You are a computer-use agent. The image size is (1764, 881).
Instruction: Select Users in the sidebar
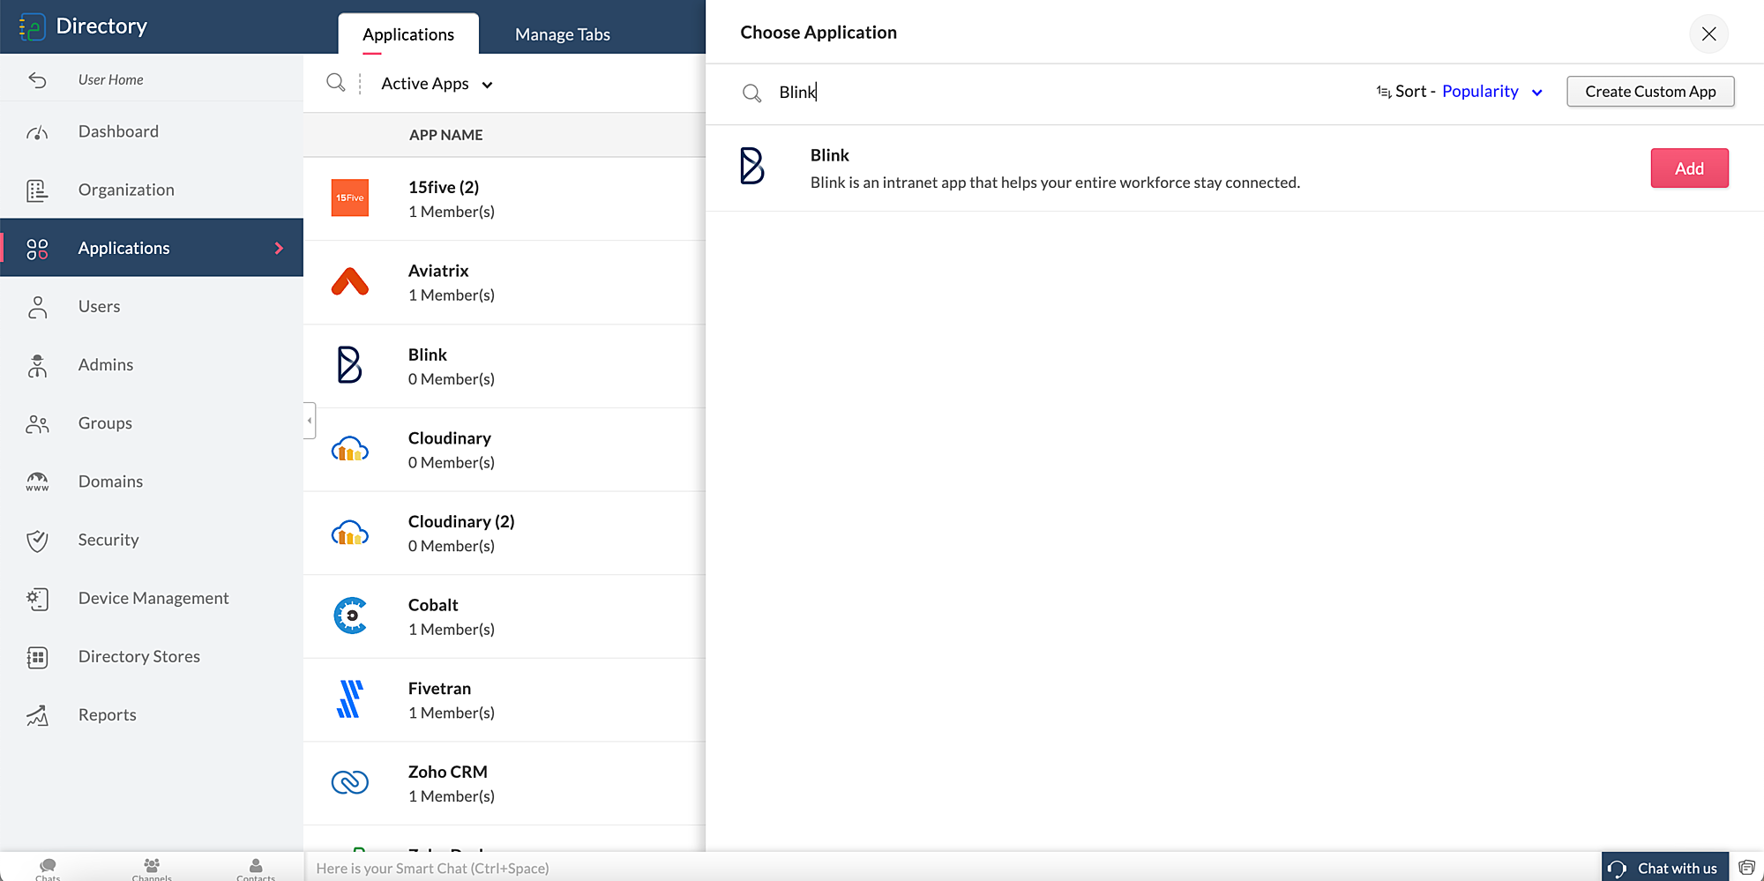[152, 306]
